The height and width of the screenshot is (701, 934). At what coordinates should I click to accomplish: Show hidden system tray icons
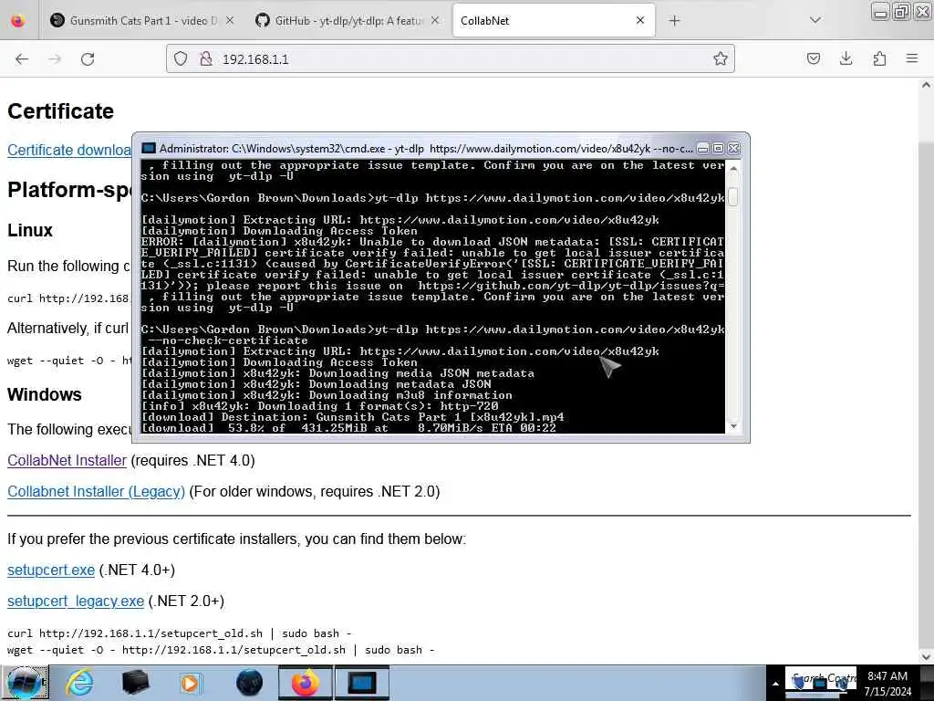(775, 685)
